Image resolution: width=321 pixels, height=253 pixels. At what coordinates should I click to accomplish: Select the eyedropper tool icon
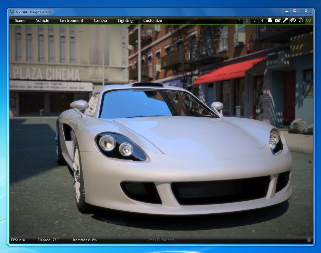(285, 20)
